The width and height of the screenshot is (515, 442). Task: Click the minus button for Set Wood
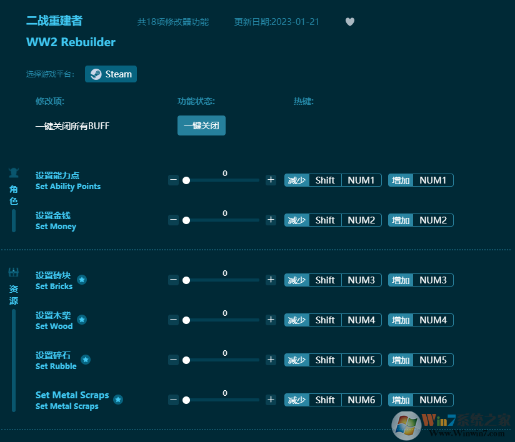point(173,320)
